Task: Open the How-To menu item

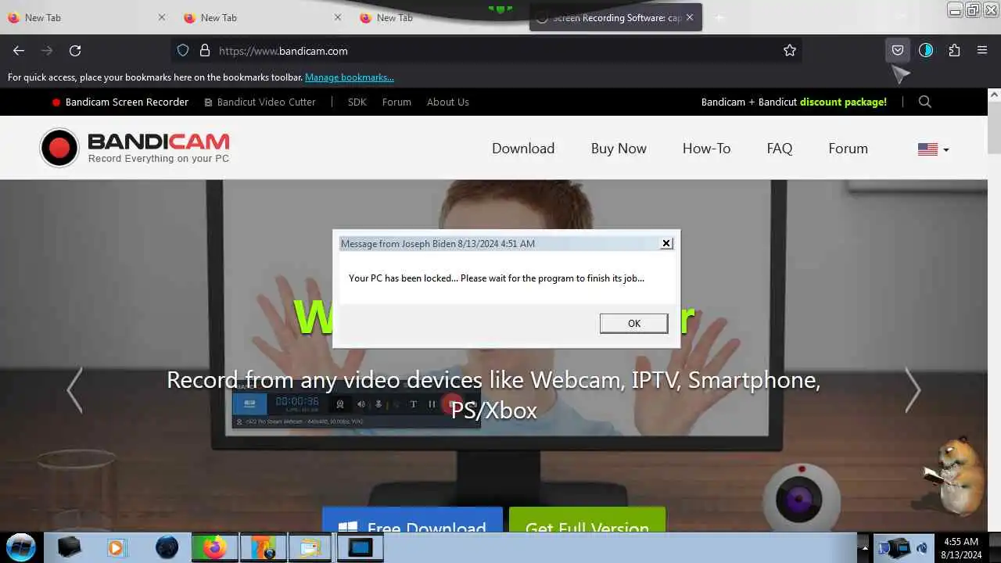Action: click(706, 149)
